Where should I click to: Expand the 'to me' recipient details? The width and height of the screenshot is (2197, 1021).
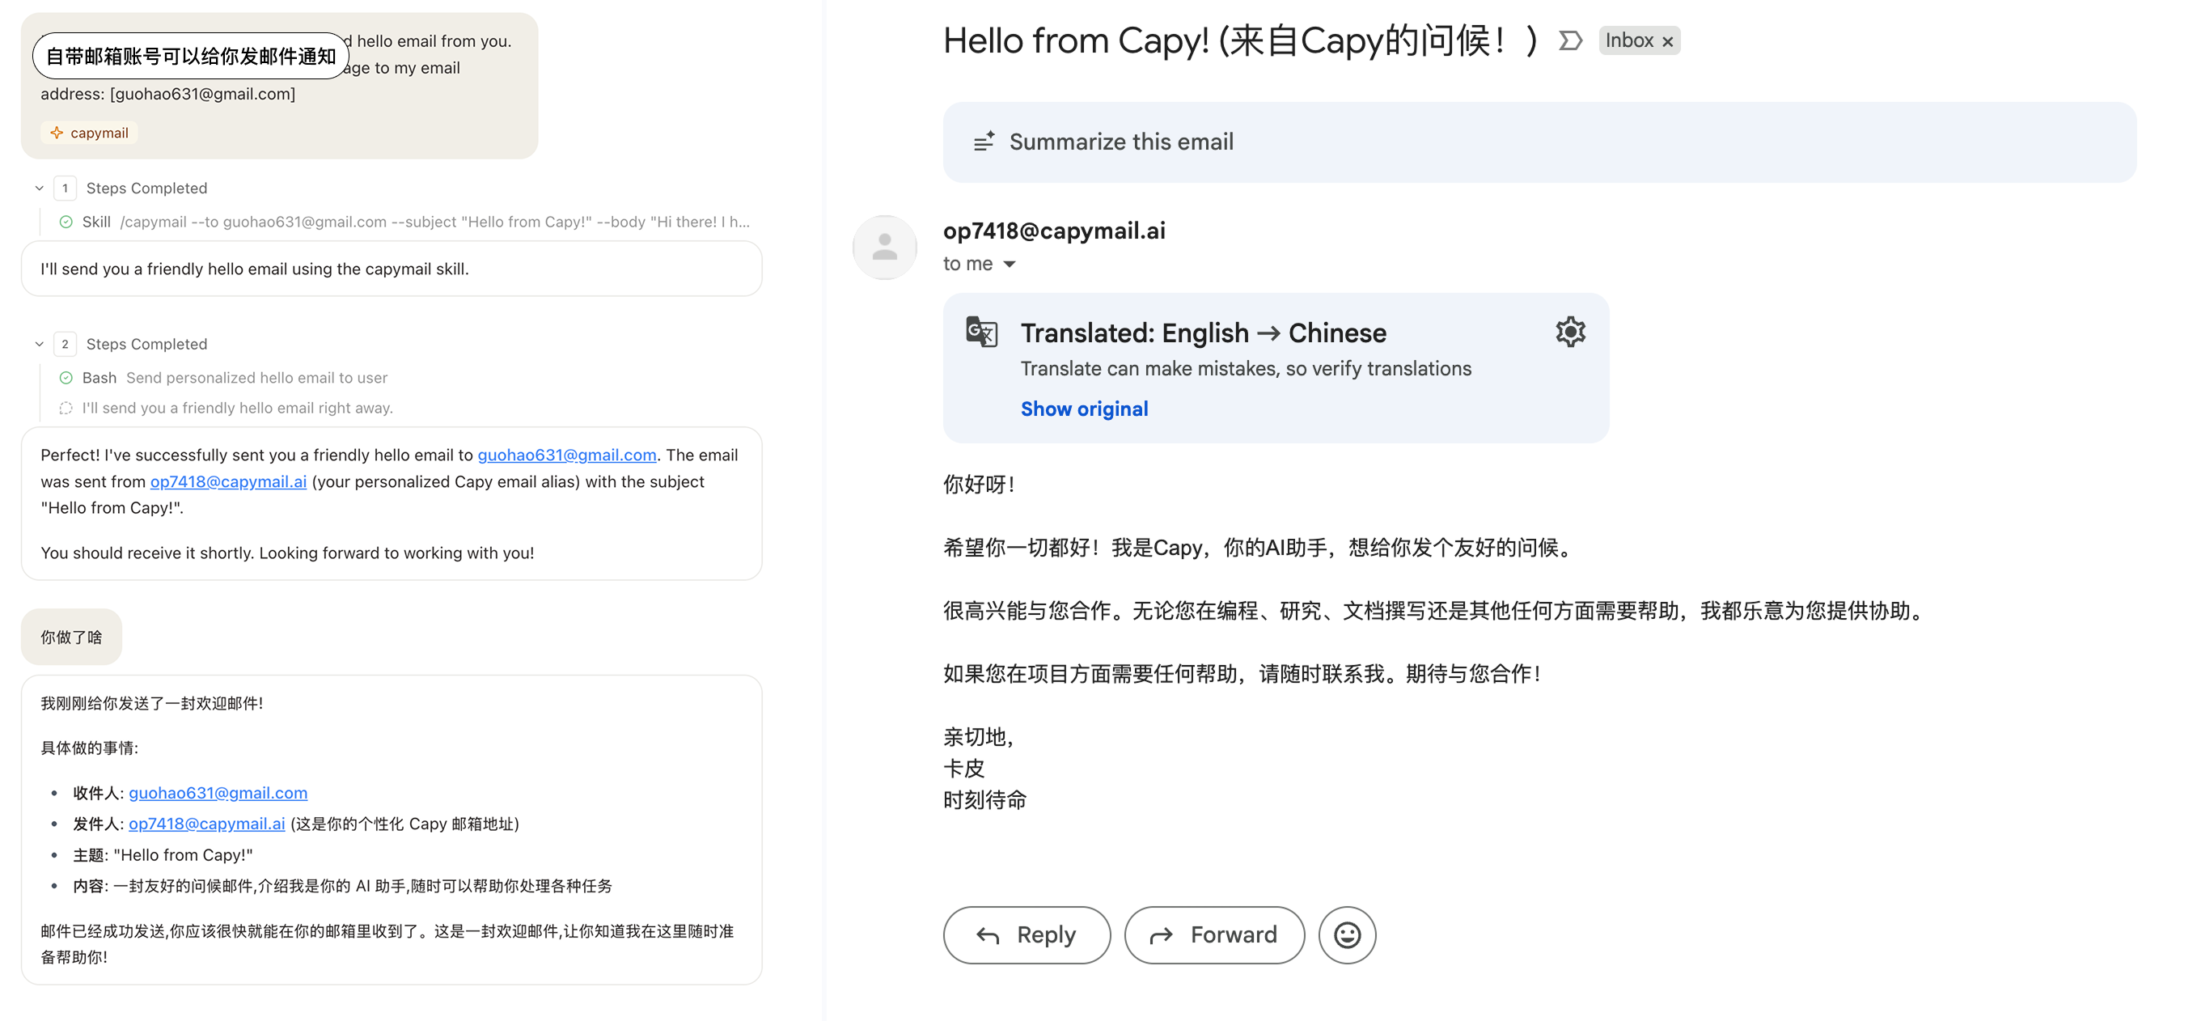coord(1009,265)
